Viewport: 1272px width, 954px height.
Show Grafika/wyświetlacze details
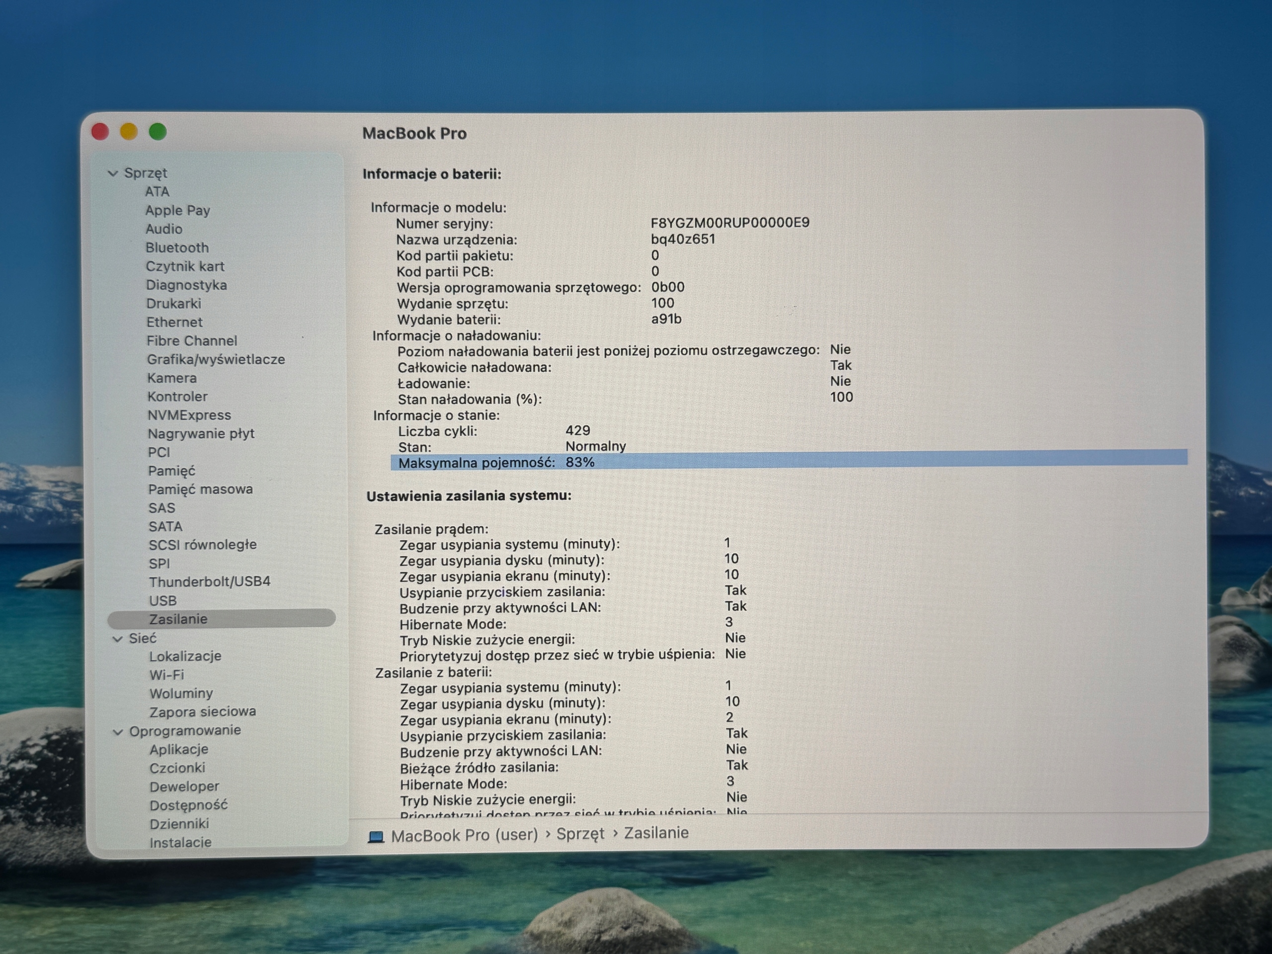[x=216, y=359]
